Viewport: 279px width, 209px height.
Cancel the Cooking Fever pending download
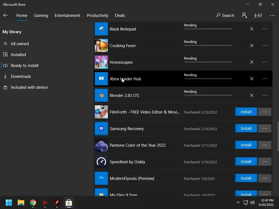(x=251, y=45)
